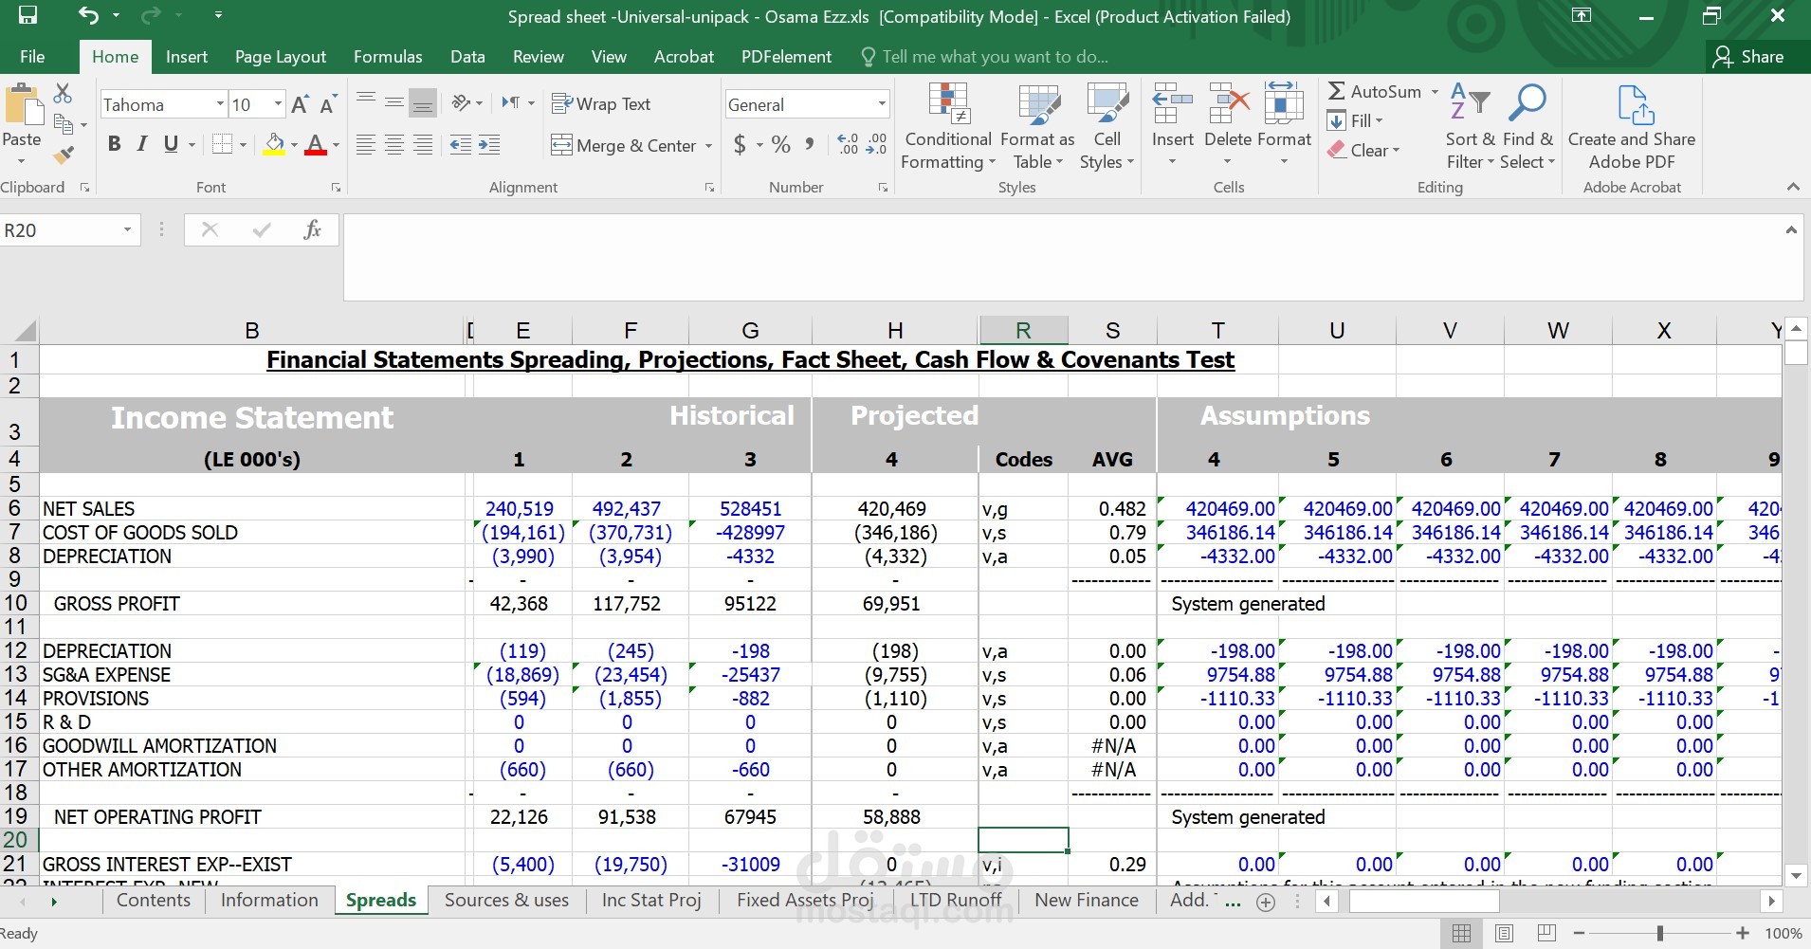Expand the General number format dropdown

(x=882, y=104)
